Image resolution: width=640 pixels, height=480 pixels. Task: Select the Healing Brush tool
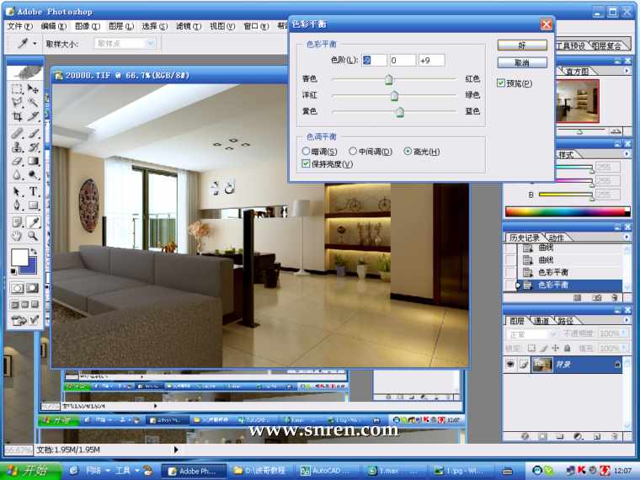click(17, 133)
